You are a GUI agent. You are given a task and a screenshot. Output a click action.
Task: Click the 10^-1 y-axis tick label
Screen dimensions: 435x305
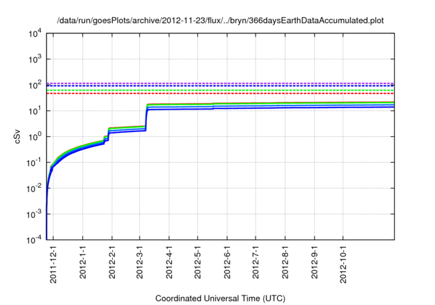point(34,163)
